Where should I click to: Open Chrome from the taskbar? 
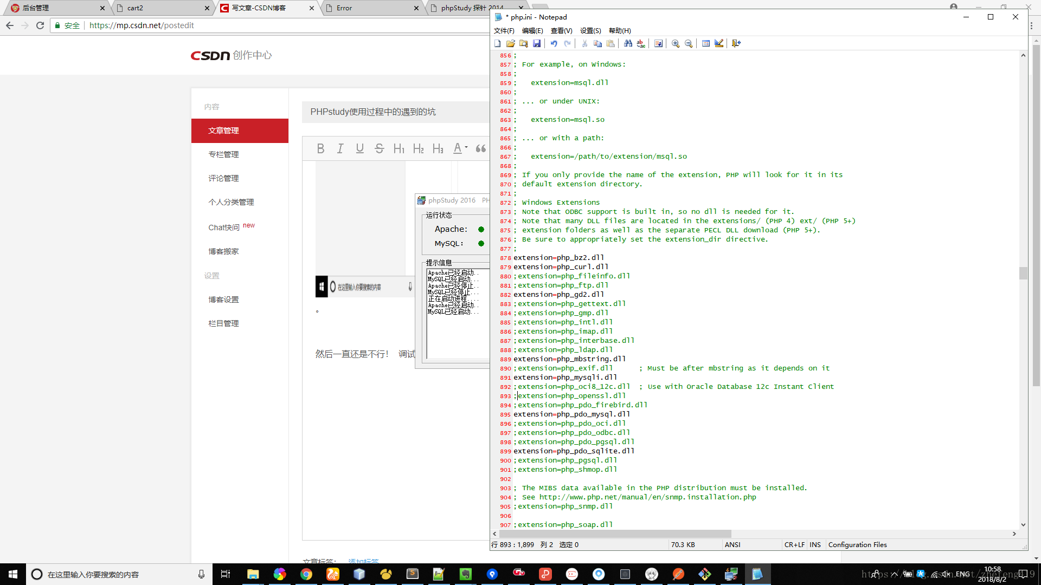pos(306,574)
